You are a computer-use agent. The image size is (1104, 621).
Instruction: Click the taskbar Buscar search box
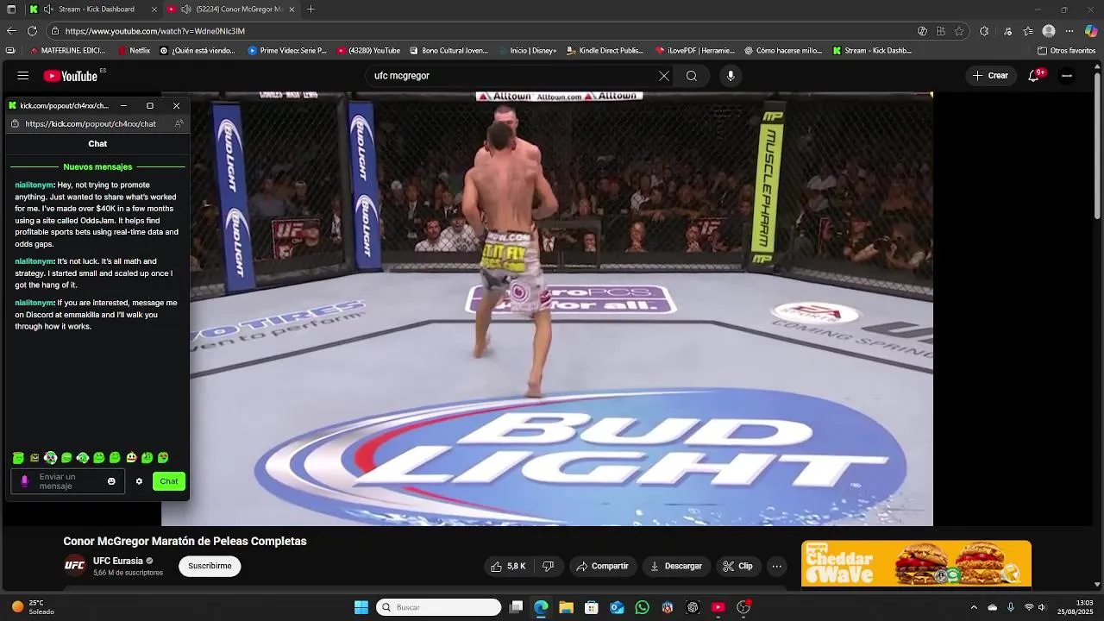pyautogui.click(x=439, y=607)
